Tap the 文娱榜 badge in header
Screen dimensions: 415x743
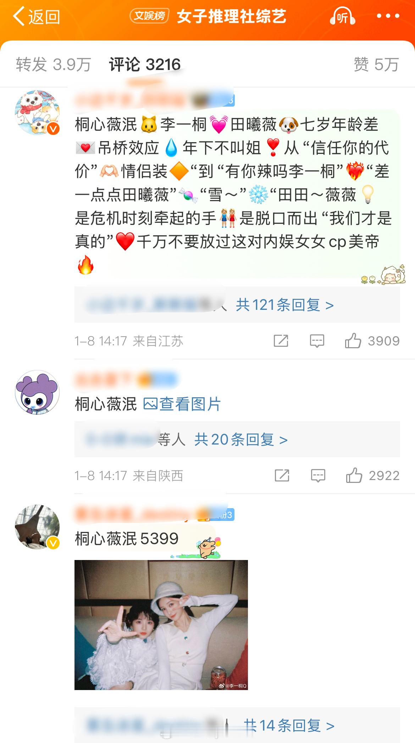pyautogui.click(x=149, y=16)
